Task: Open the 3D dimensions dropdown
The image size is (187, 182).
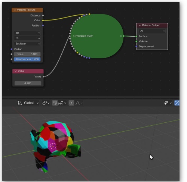Action: click(27, 33)
